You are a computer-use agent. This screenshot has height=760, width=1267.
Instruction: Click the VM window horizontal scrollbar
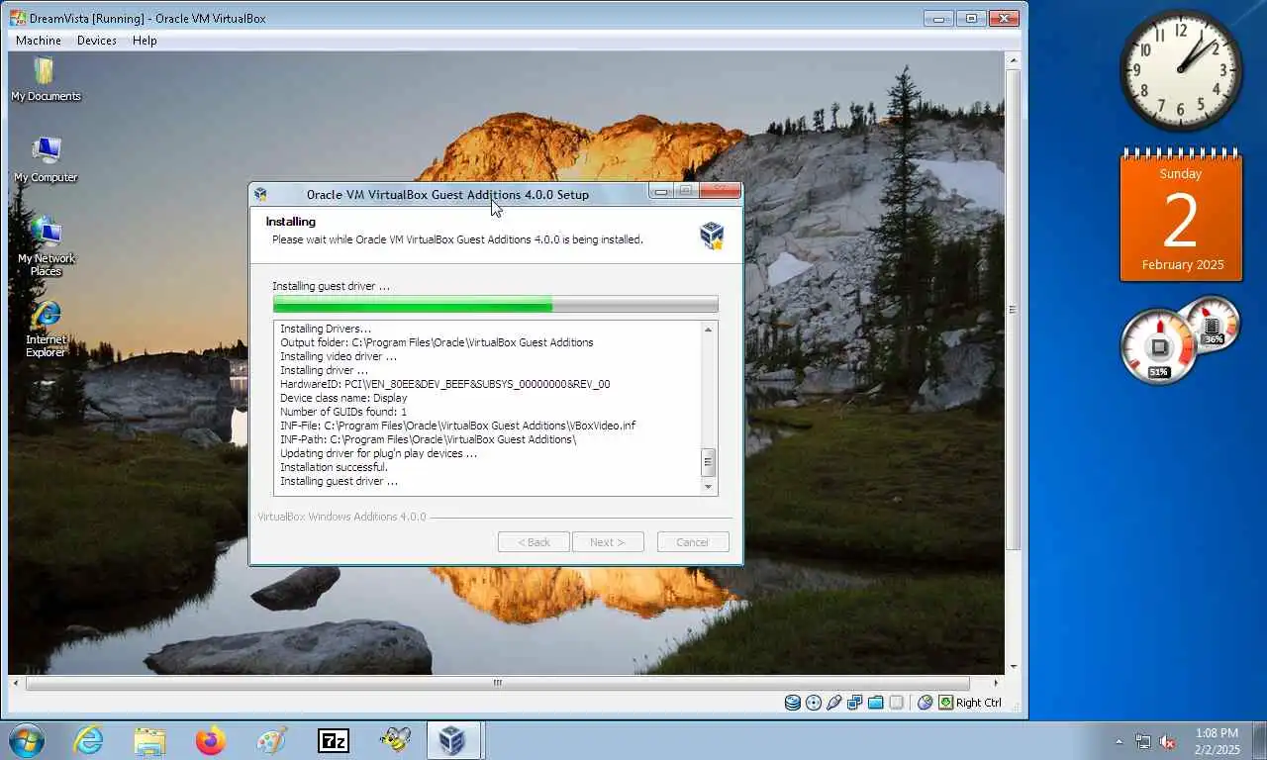tap(498, 683)
